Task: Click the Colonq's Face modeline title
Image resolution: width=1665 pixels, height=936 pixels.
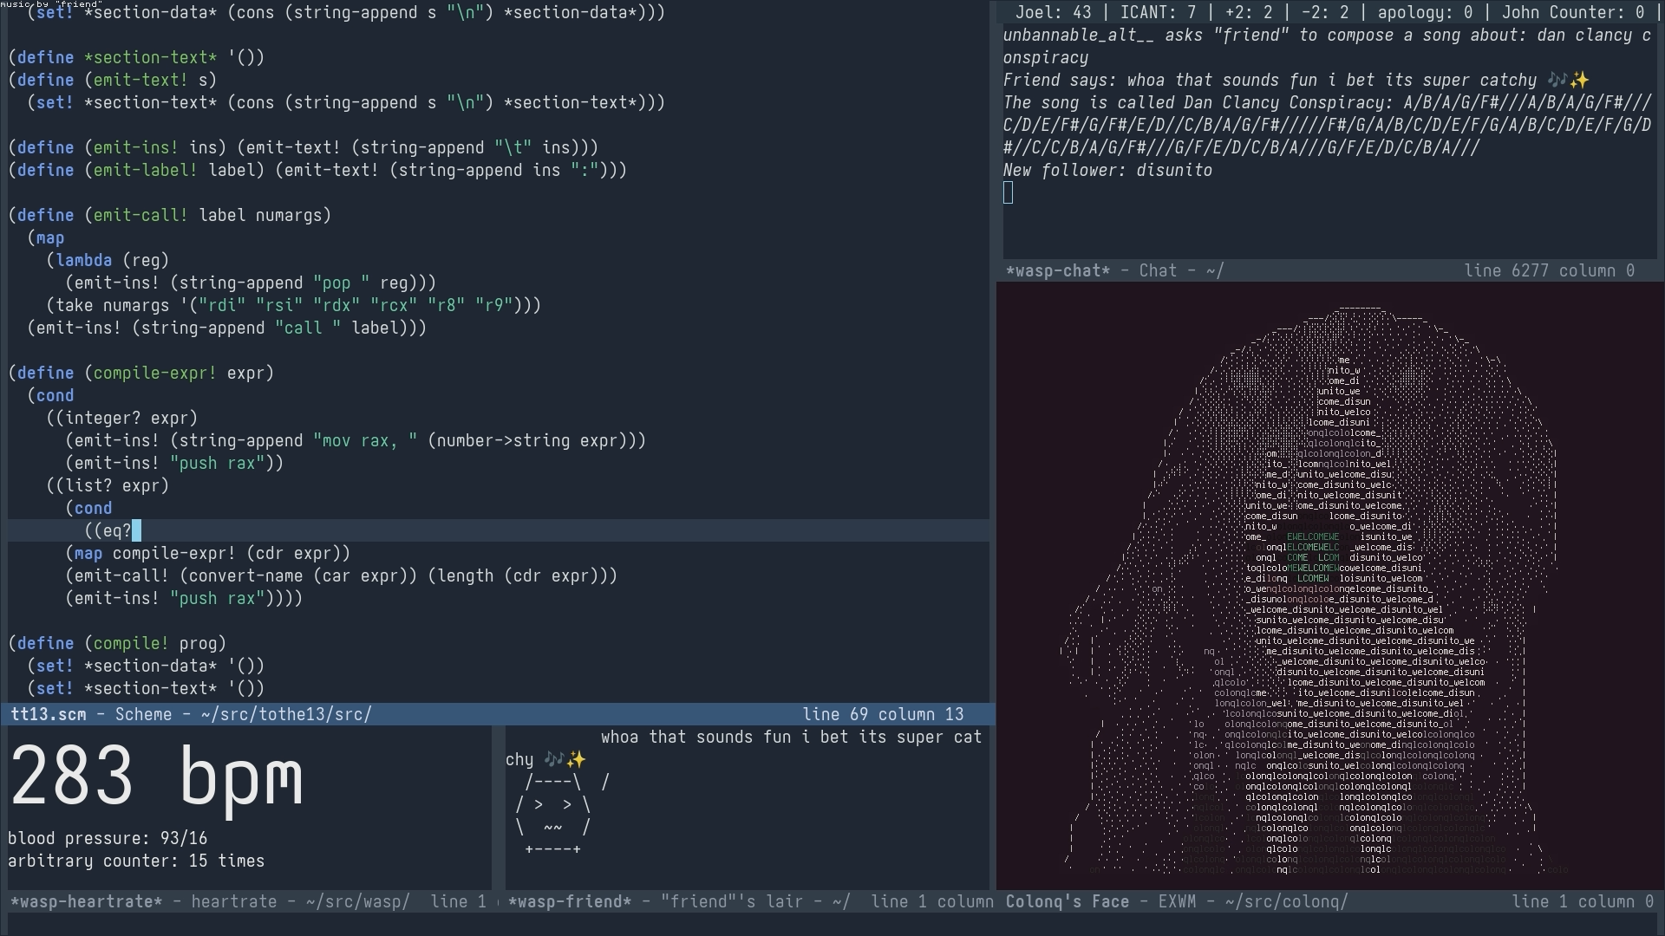Action: coord(1067,901)
